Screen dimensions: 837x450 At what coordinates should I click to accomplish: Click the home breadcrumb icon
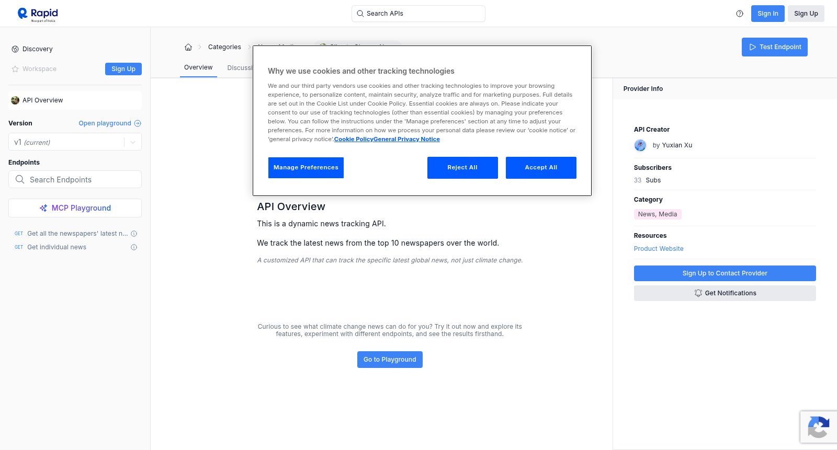pos(188,47)
